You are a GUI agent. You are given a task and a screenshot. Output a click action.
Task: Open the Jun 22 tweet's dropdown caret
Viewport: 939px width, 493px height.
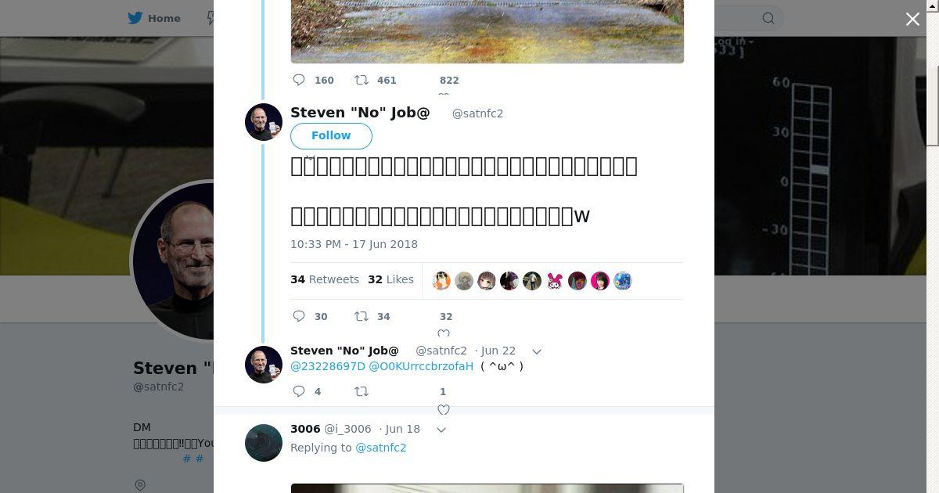(x=537, y=351)
